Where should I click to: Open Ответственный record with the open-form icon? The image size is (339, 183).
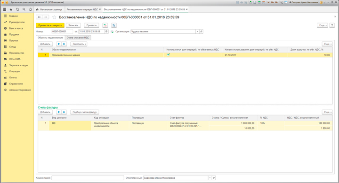214,178
